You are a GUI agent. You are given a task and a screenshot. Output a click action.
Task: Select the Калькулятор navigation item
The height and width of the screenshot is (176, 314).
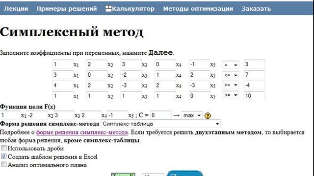coord(133,9)
